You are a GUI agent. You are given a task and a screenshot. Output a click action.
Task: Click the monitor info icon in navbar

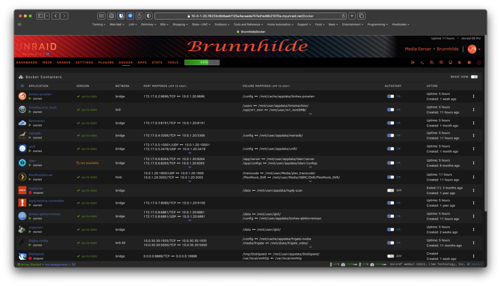tap(450, 62)
